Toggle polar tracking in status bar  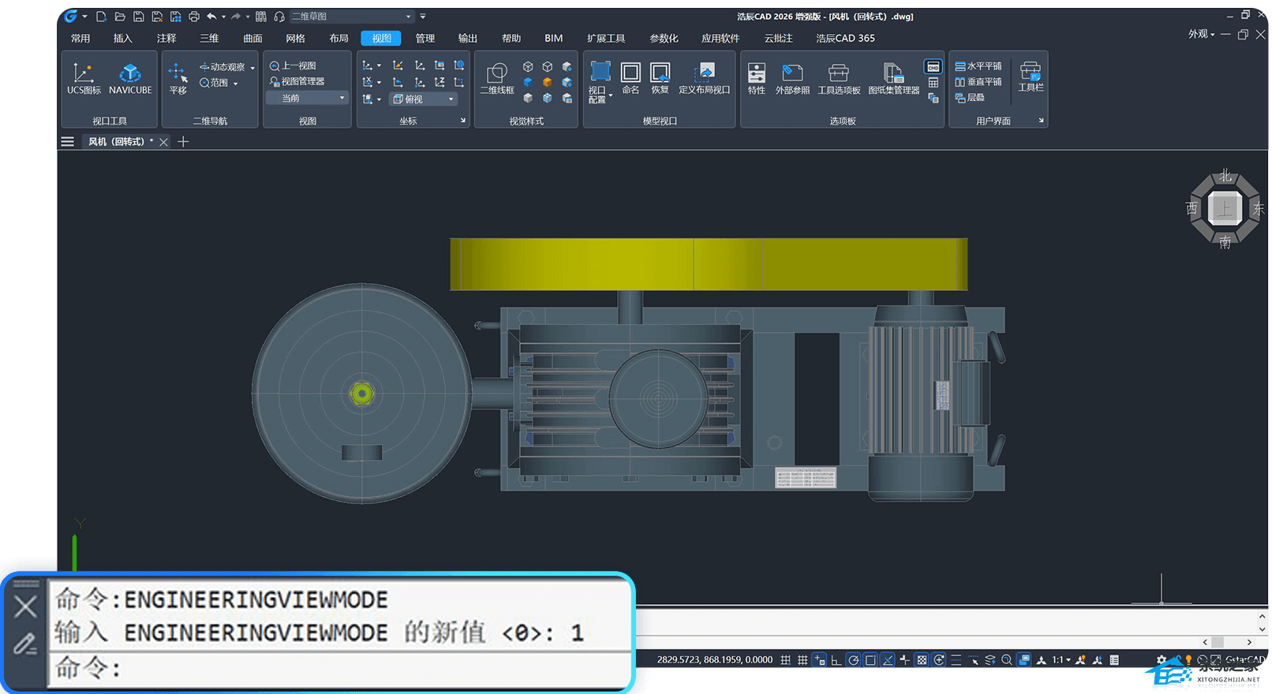(853, 660)
